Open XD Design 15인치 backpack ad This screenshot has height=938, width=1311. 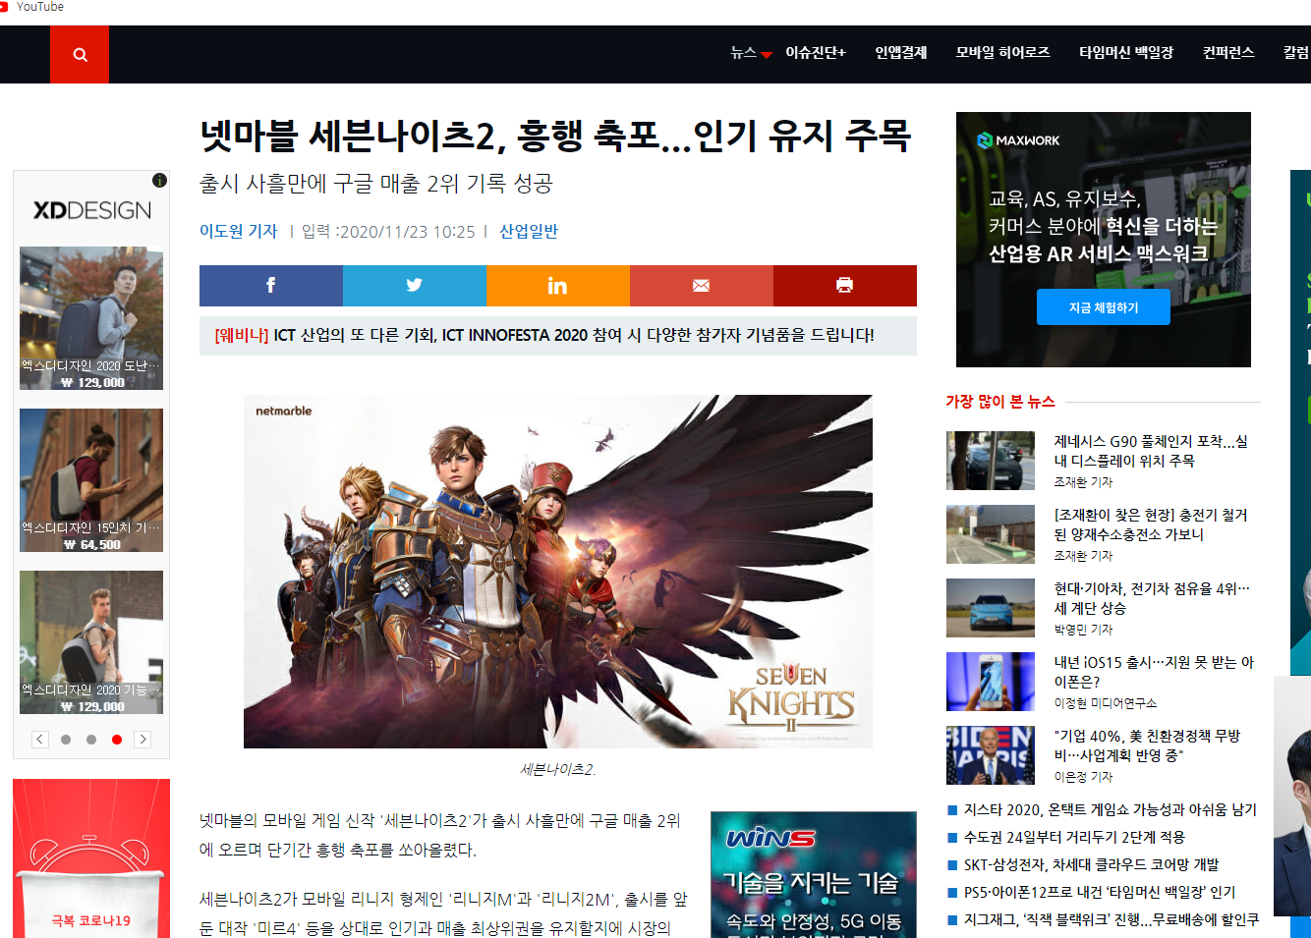click(x=91, y=480)
